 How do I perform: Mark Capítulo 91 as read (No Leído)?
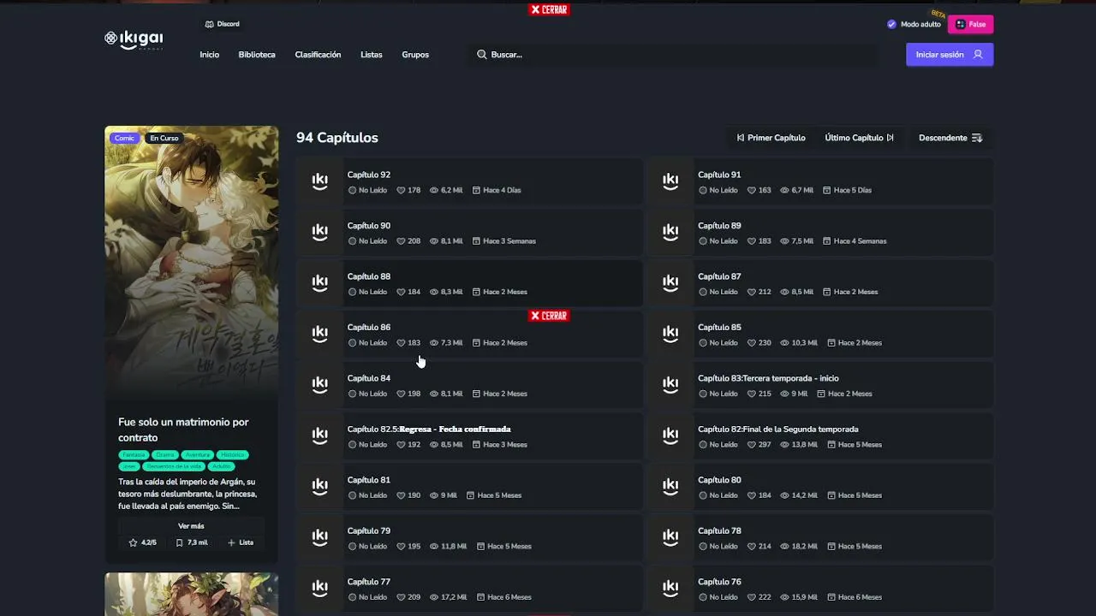point(718,190)
